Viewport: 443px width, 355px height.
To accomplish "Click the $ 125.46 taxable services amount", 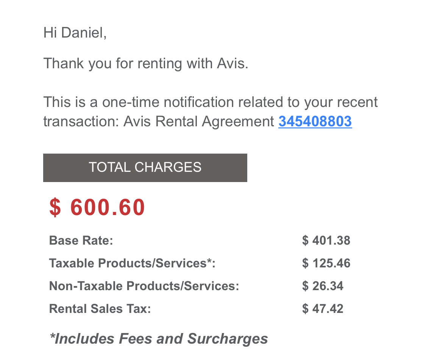I will [x=326, y=263].
